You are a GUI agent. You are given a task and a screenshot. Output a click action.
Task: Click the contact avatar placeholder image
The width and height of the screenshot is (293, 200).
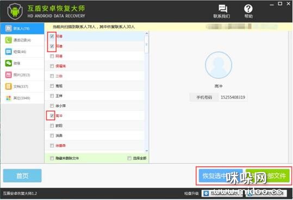tap(219, 65)
